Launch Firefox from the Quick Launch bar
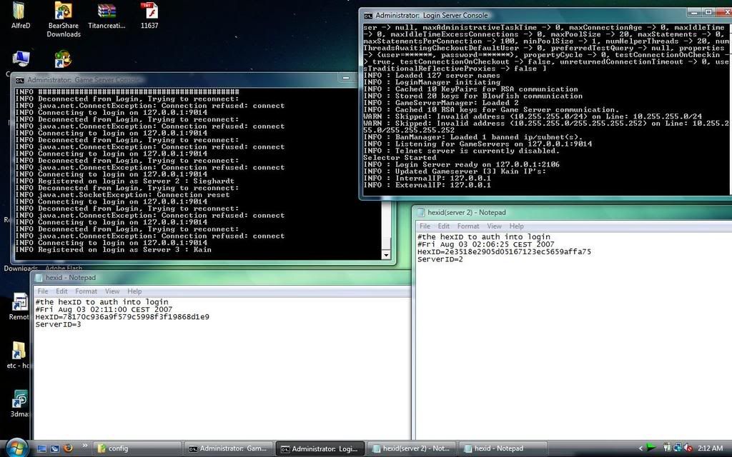The height and width of the screenshot is (457, 732). (x=69, y=448)
